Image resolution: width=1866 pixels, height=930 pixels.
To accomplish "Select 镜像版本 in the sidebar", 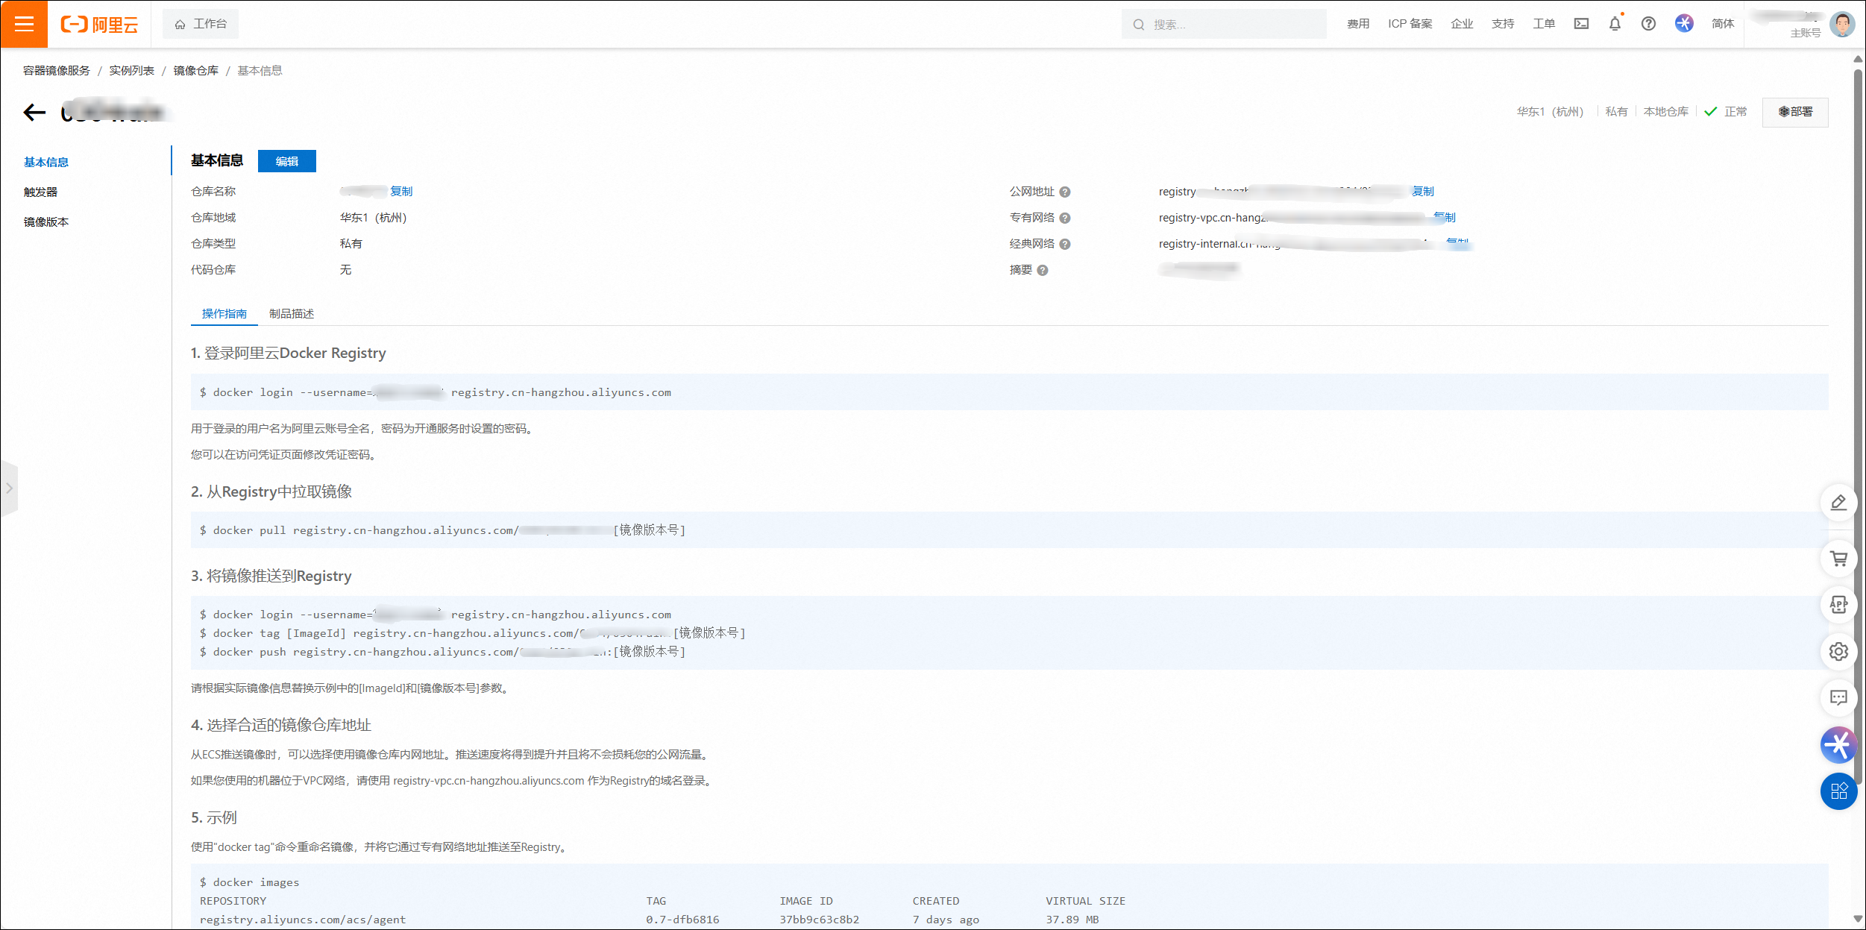I will click(x=46, y=222).
